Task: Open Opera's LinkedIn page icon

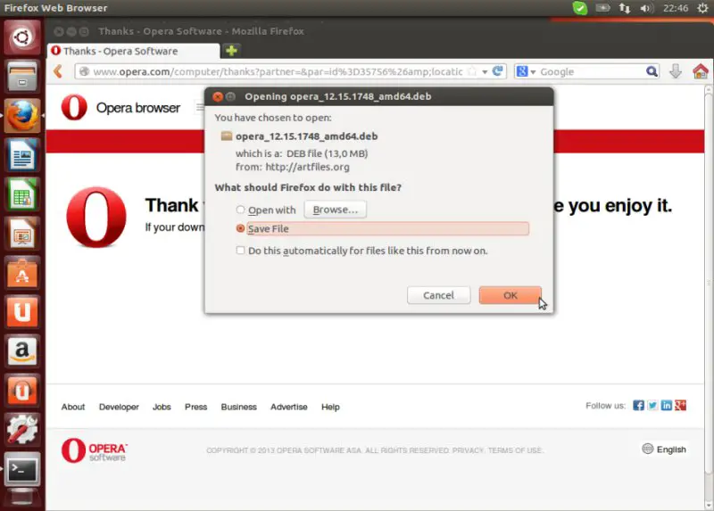Action: (666, 406)
